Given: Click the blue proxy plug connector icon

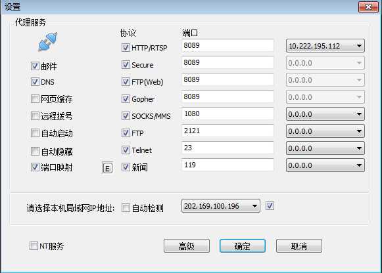Looking at the screenshot, I should click(x=48, y=41).
